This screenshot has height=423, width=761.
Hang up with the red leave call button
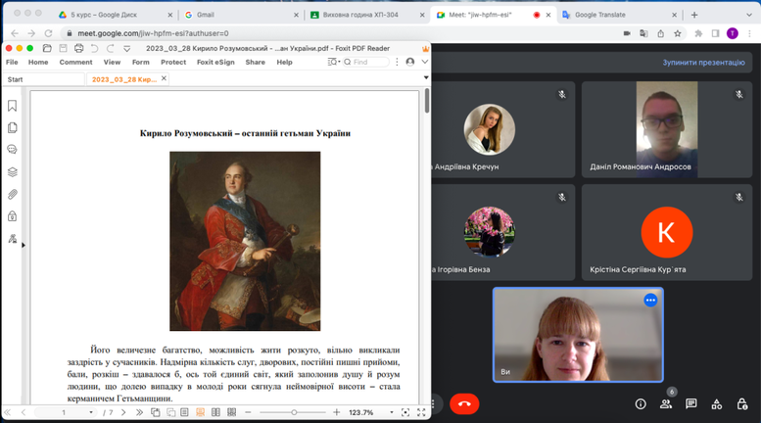(x=464, y=403)
